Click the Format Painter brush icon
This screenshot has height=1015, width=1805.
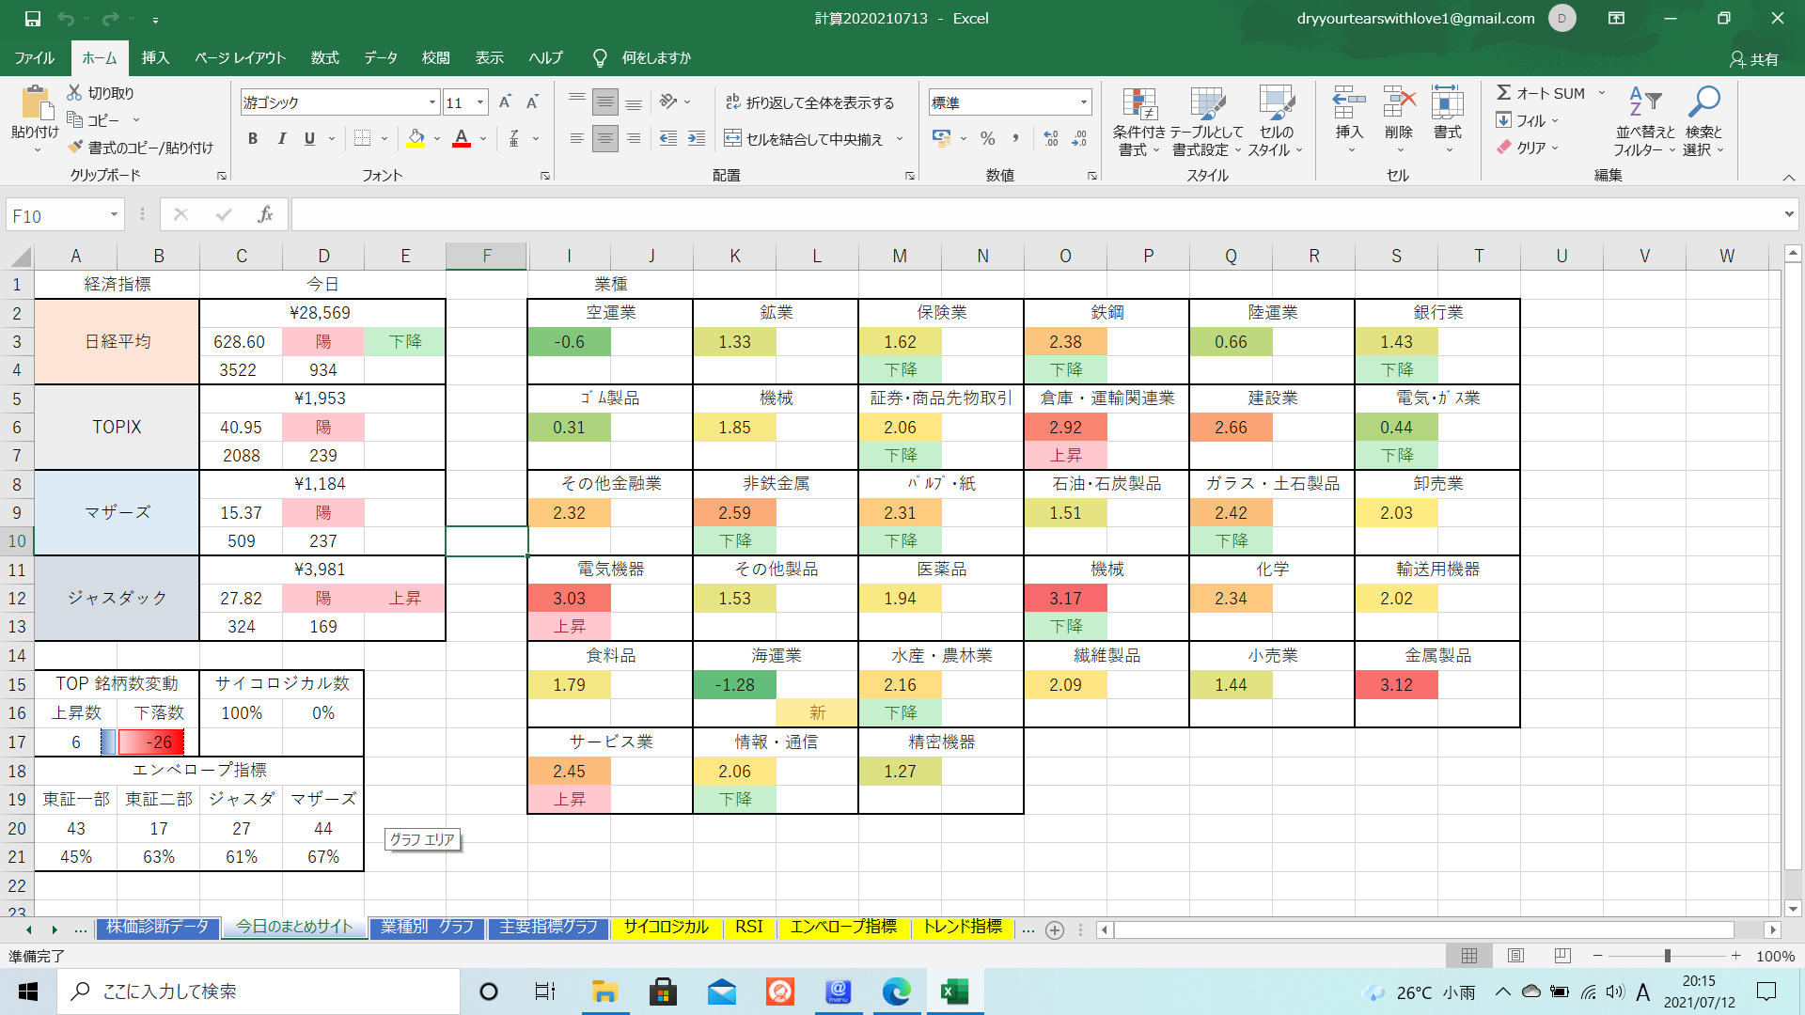pyautogui.click(x=76, y=148)
